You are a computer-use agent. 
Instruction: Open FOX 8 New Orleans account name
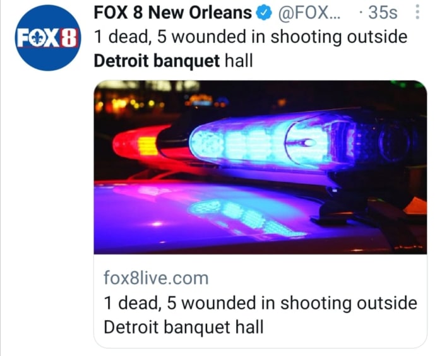[x=172, y=13]
